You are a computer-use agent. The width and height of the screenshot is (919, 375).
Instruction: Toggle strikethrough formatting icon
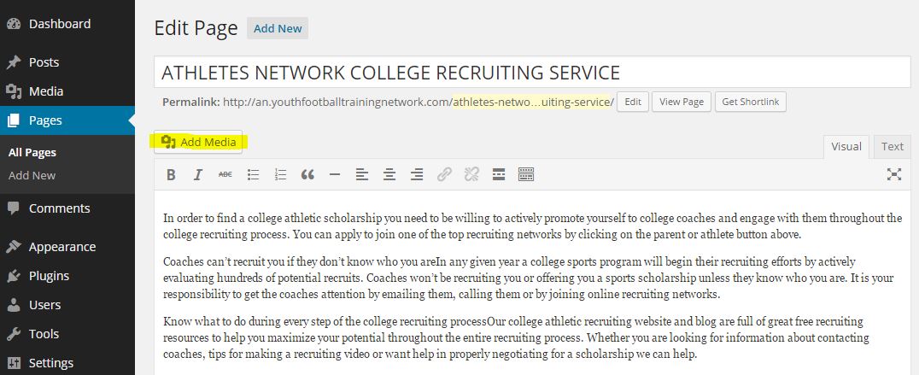click(x=225, y=174)
